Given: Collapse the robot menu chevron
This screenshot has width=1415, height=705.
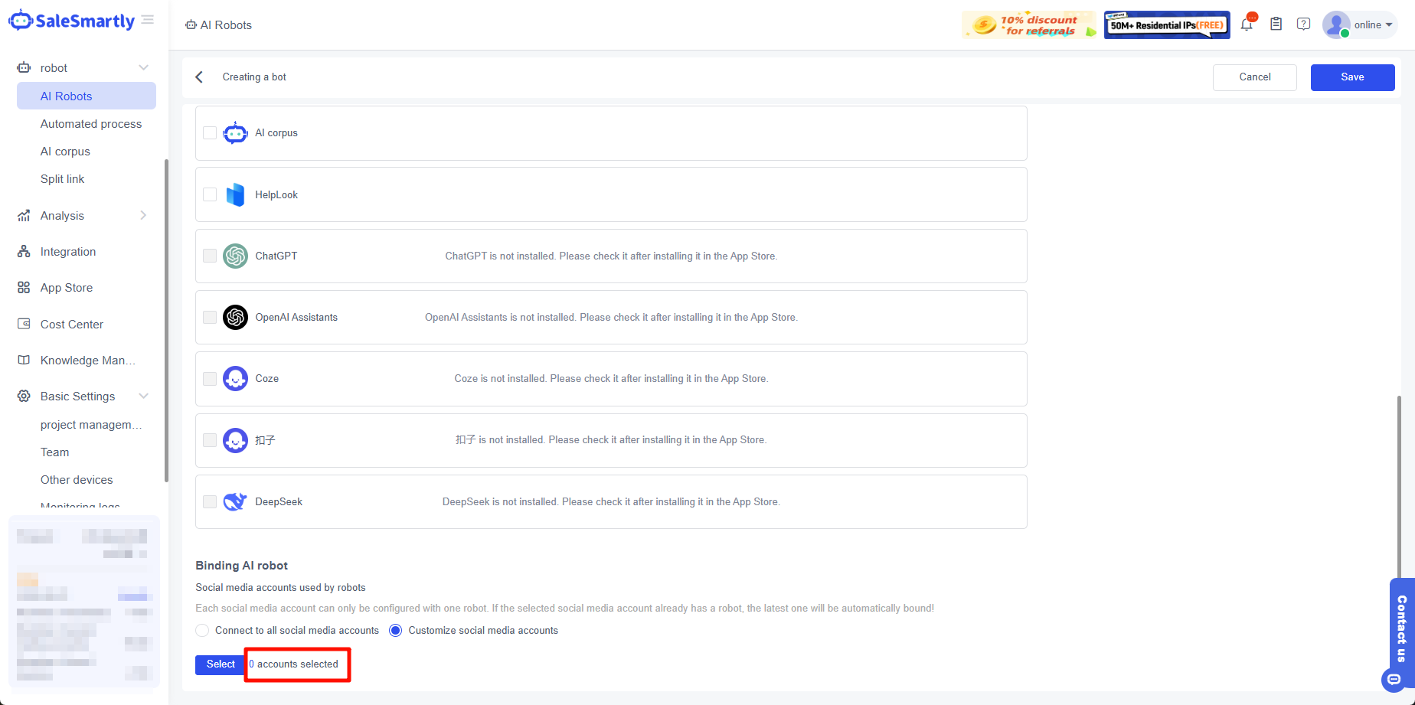Looking at the screenshot, I should point(143,68).
